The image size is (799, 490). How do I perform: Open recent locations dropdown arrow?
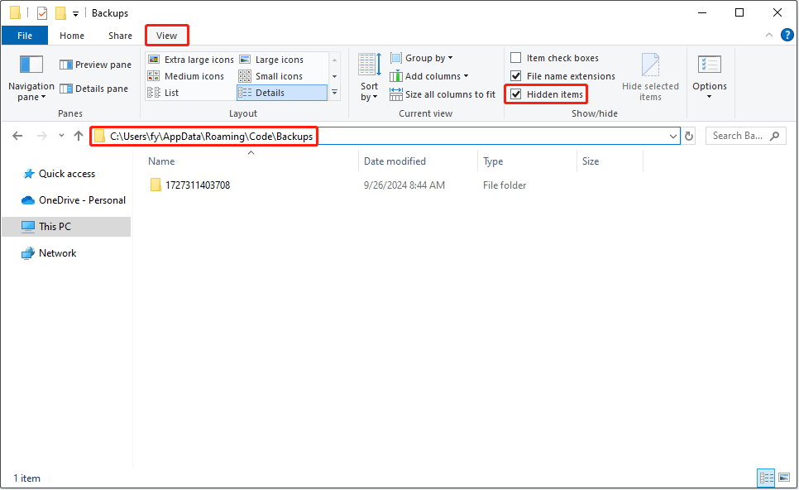click(x=61, y=136)
